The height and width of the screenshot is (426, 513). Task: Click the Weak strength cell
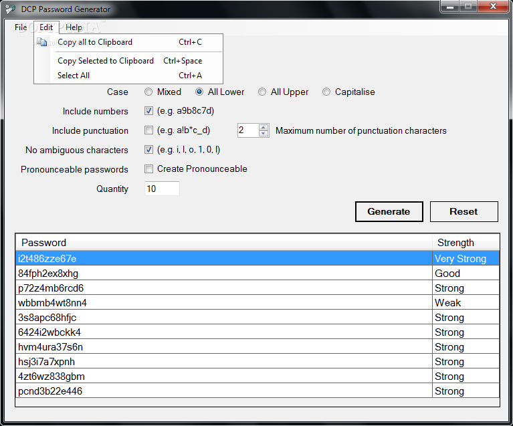click(x=466, y=303)
